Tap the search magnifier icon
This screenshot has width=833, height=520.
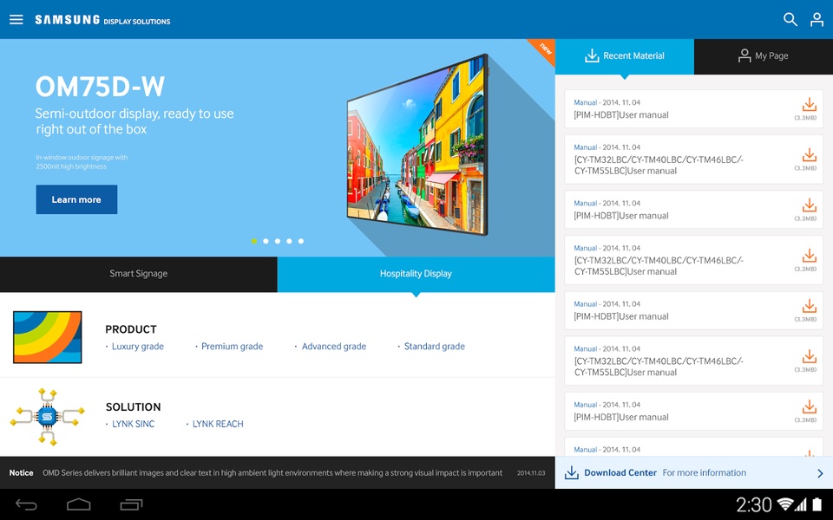(x=790, y=20)
